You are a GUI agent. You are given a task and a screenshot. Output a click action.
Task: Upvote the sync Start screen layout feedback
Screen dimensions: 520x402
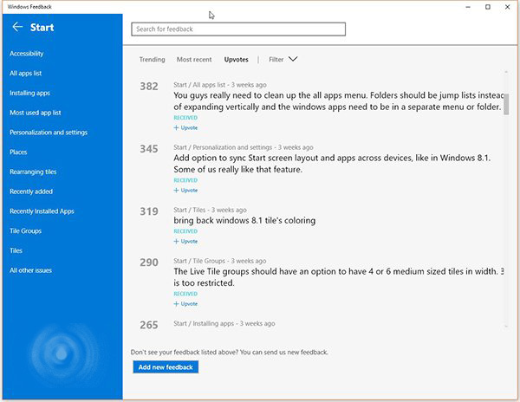186,190
